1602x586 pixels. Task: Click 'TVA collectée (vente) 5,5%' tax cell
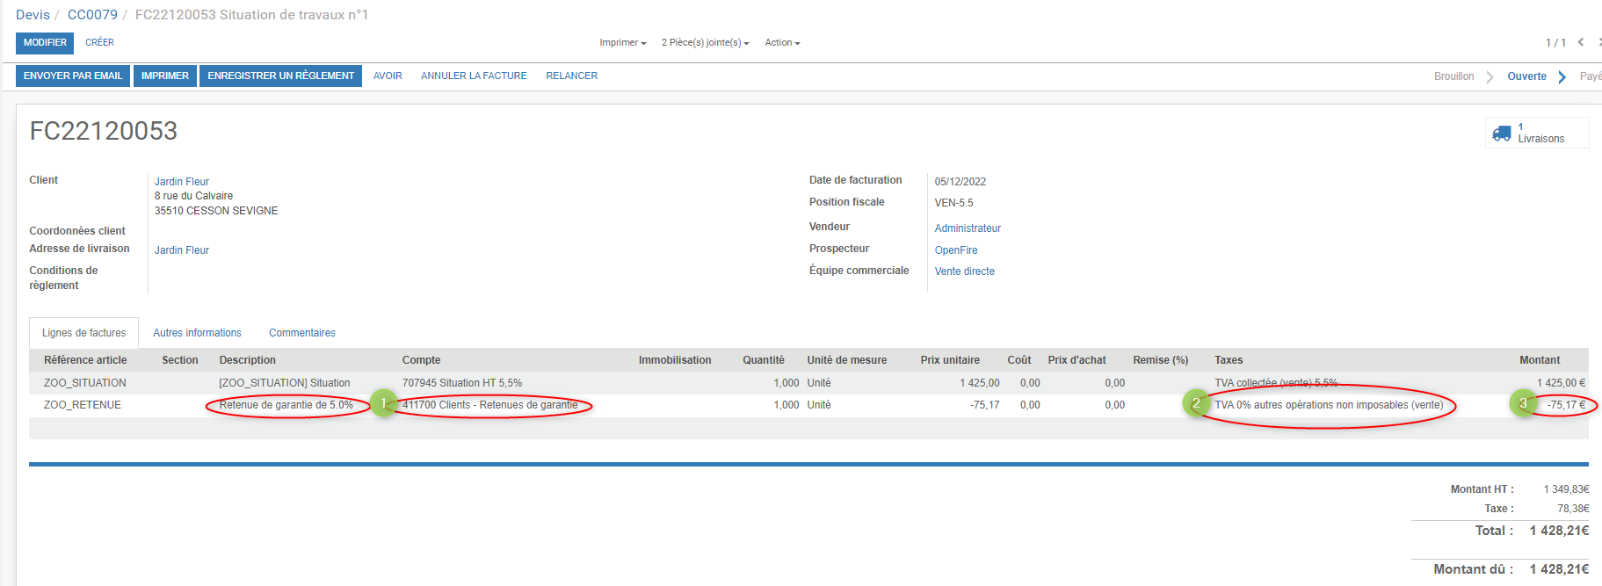[1276, 383]
